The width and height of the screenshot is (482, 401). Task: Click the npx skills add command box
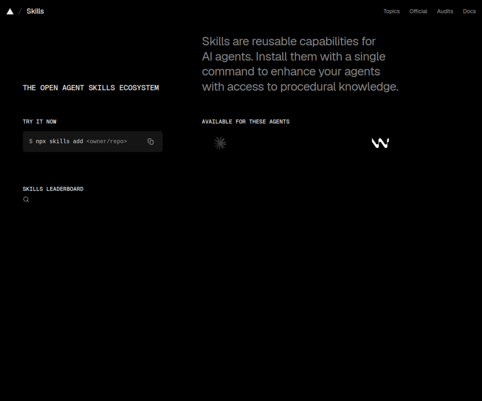point(93,142)
